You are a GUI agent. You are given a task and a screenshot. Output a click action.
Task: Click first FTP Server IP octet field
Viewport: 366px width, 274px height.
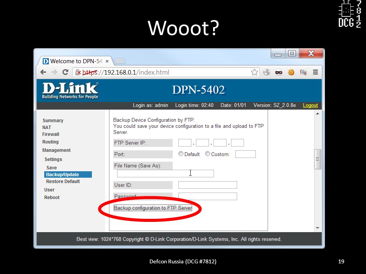[x=185, y=143]
